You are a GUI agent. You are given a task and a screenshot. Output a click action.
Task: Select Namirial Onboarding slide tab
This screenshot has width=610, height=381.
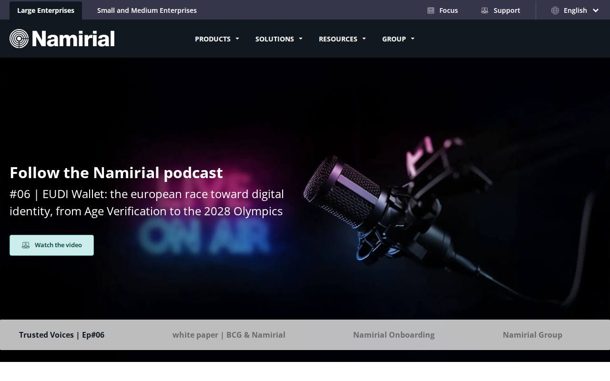[x=394, y=335]
